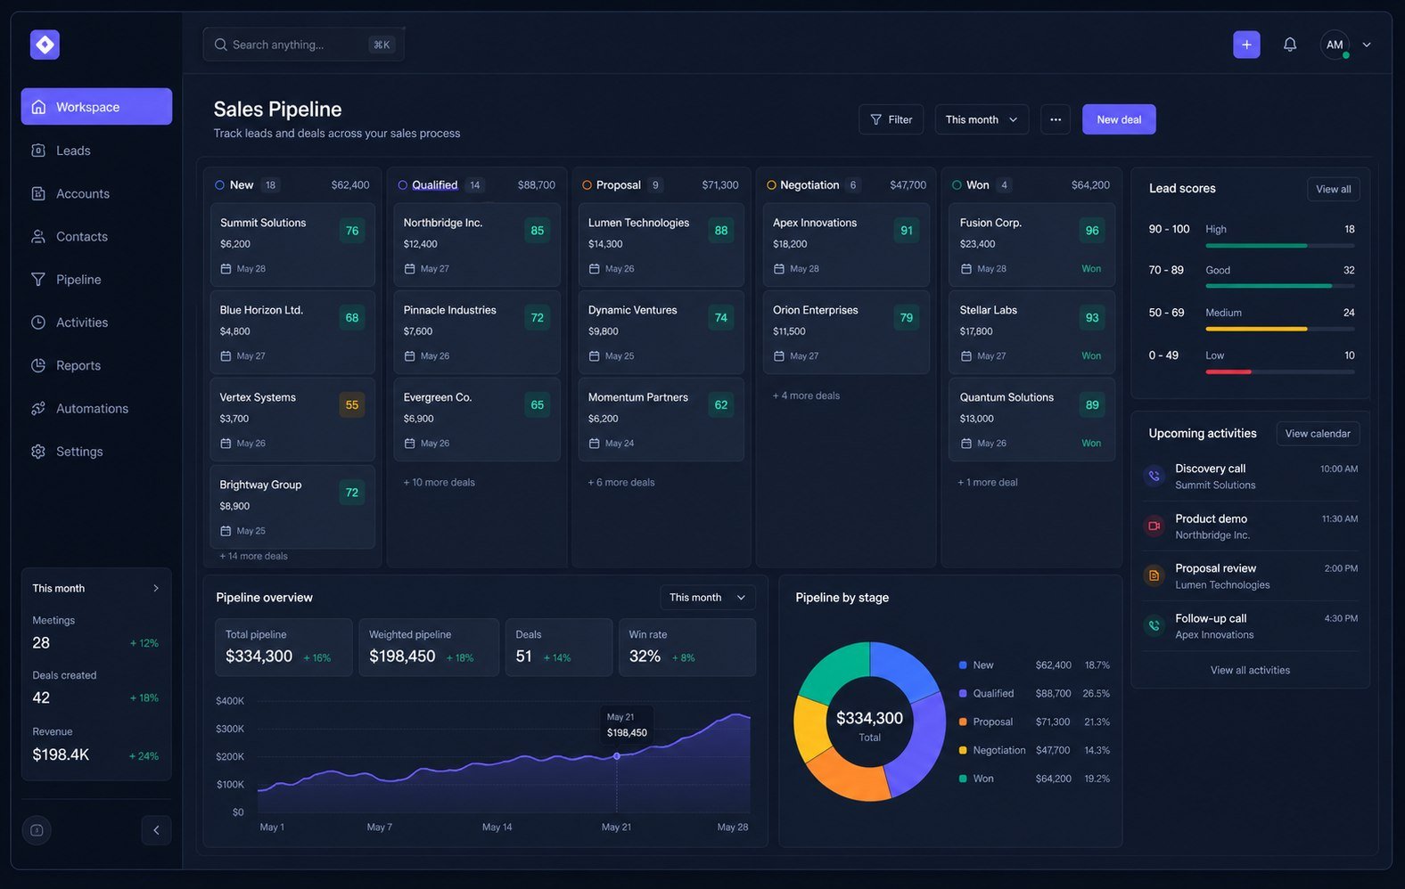This screenshot has width=1405, height=889.
Task: Collapse sidebar with the left chevron button
Action: [x=156, y=830]
